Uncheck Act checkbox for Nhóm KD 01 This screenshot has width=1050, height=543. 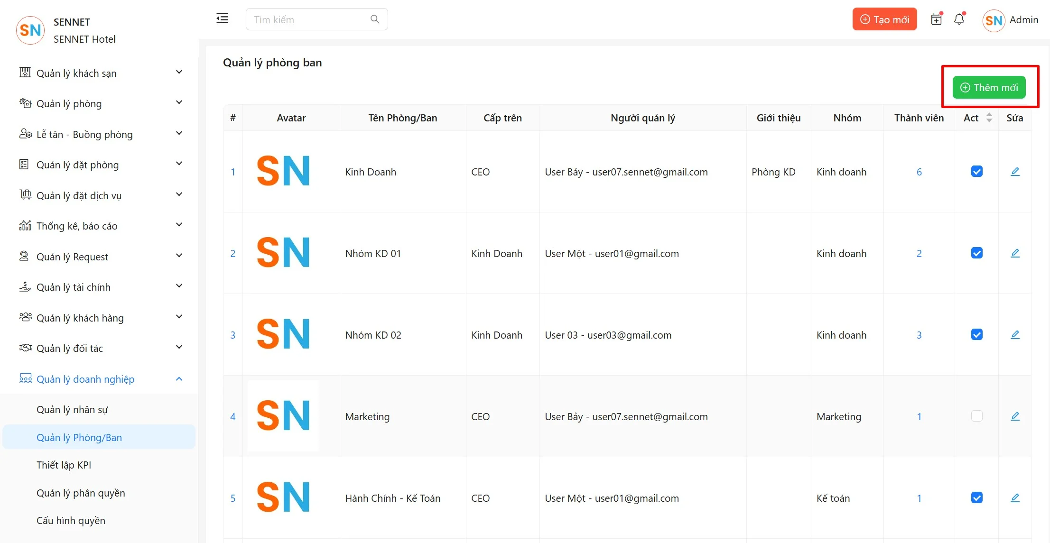coord(976,253)
